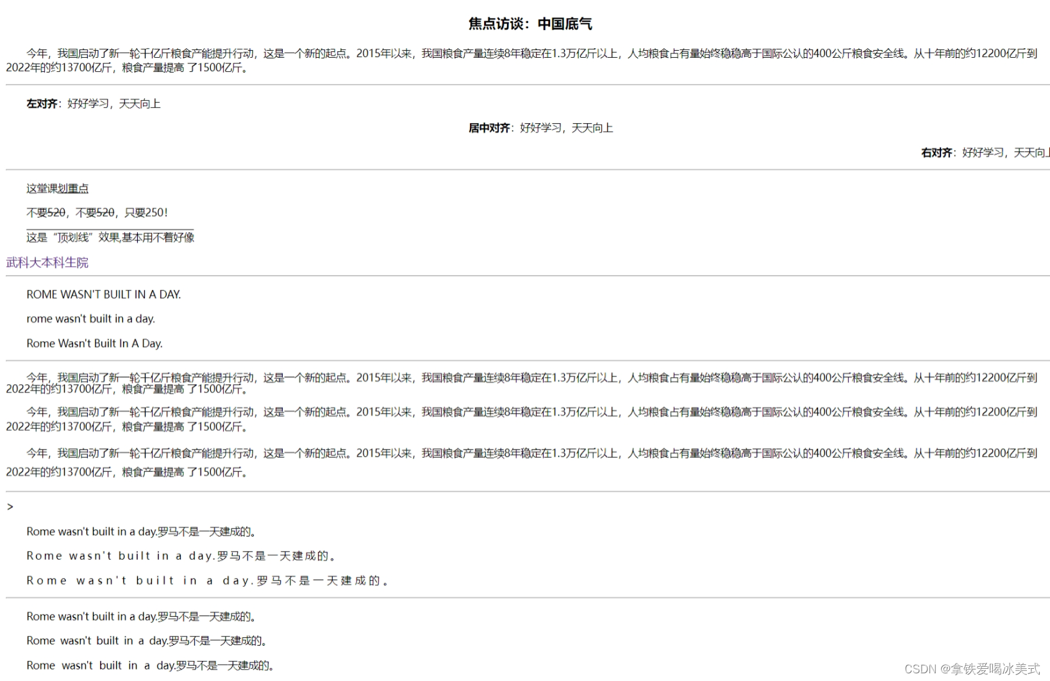Viewport: 1050px width, 681px height.
Task: Click the standalone > symbol
Action: [x=10, y=507]
